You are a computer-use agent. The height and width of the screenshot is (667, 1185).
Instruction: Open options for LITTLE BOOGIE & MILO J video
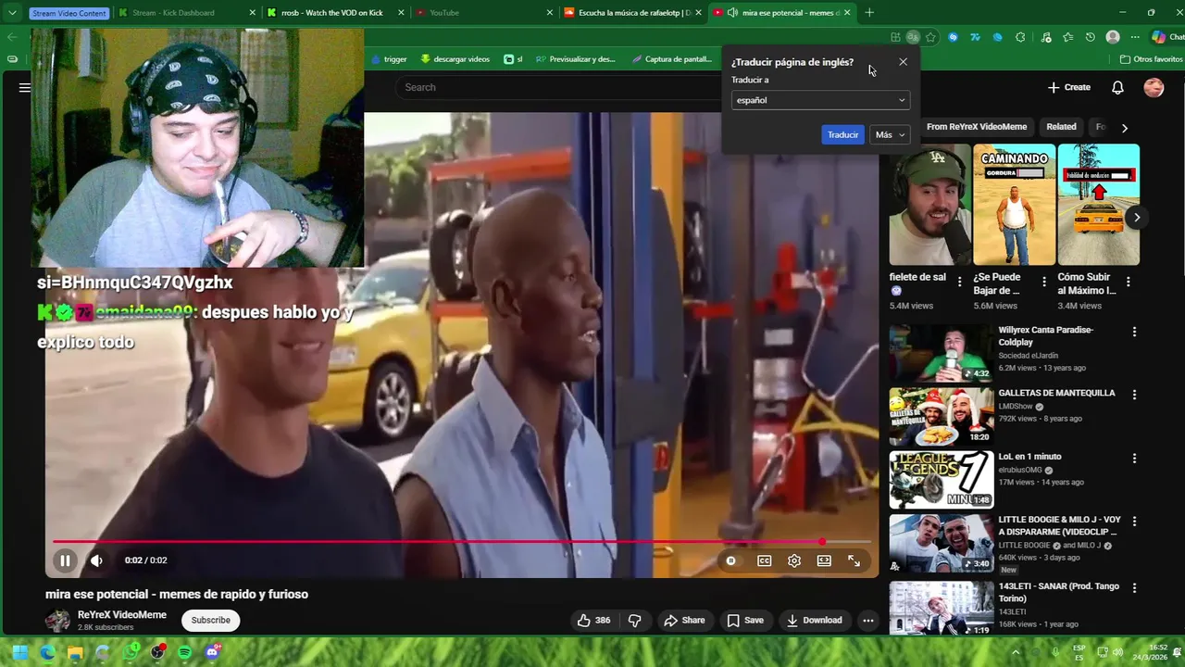1134,522
